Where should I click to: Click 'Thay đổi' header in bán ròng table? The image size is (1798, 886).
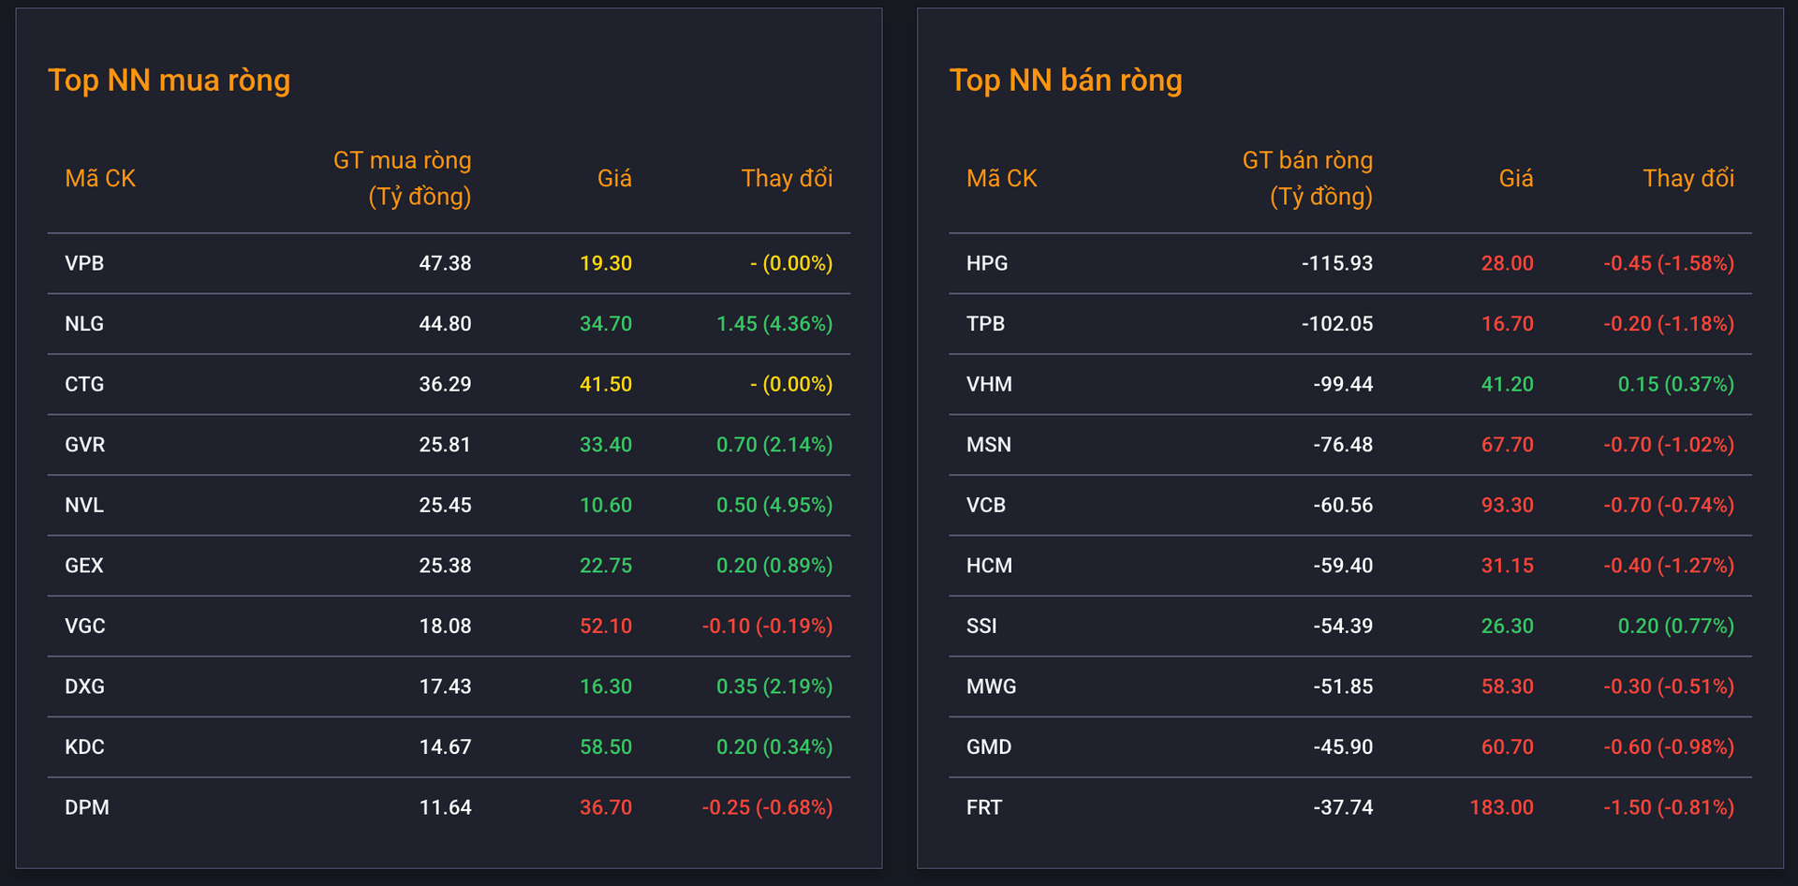(1688, 178)
